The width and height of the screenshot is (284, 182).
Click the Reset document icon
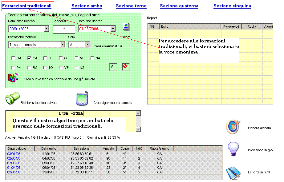pyautogui.click(x=126, y=27)
